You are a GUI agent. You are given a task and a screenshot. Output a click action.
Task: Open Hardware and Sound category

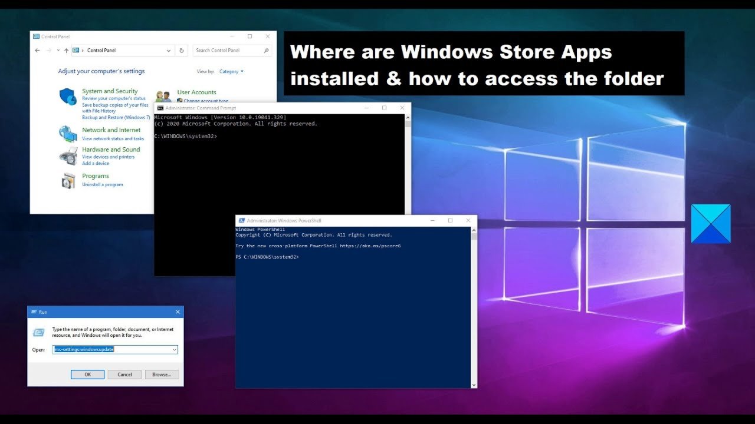click(111, 150)
